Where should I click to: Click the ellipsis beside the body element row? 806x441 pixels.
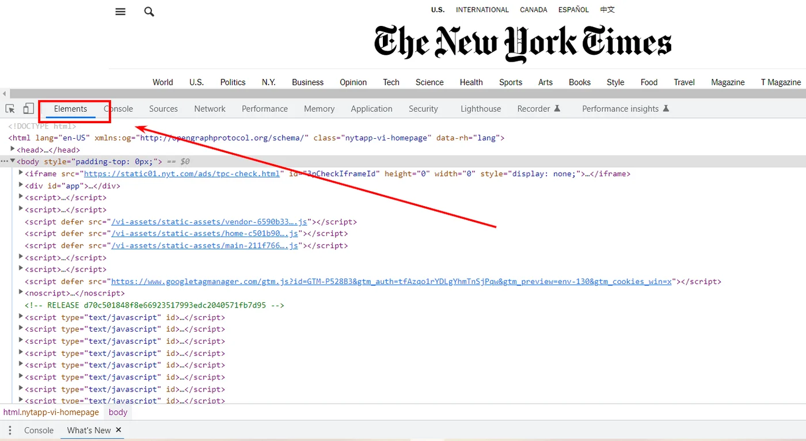(x=4, y=162)
